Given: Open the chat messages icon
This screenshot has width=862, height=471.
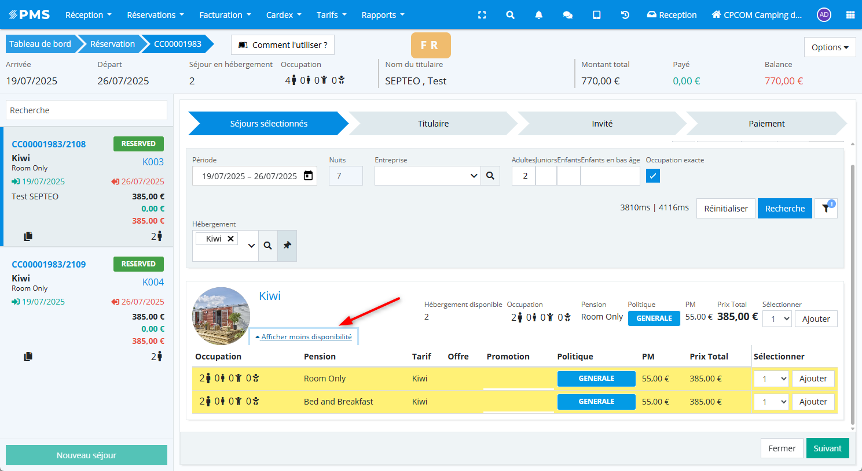Looking at the screenshot, I should point(567,15).
